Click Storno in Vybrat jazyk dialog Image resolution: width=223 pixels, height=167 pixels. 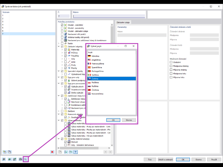[129, 120]
